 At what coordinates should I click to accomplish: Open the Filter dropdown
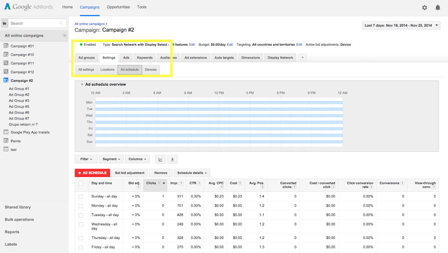click(x=86, y=159)
